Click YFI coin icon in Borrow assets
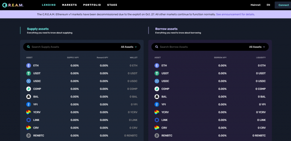291x141 pixels. coord(157,105)
